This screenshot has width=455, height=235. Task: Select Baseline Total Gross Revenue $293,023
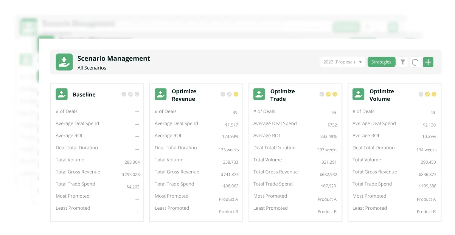coord(131,175)
